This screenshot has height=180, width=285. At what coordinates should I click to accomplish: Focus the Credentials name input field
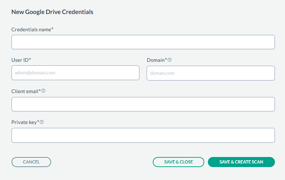(x=143, y=42)
